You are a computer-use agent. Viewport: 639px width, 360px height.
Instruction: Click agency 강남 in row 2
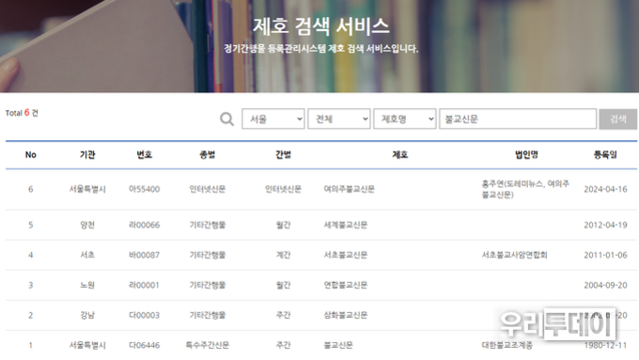point(87,315)
